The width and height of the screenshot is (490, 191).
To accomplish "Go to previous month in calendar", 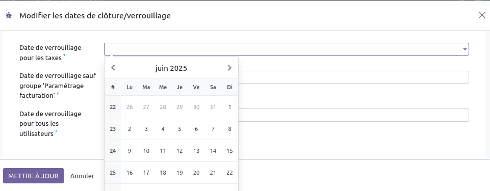I will 113,68.
